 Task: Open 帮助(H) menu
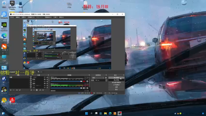coord(61,17)
